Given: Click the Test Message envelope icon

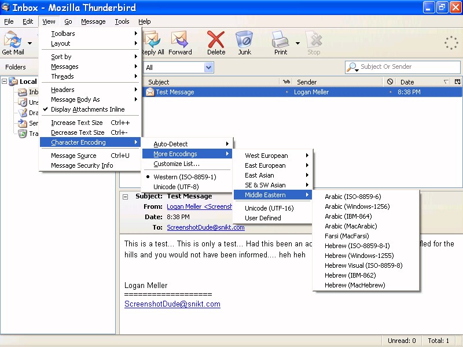Looking at the screenshot, I should [150, 92].
